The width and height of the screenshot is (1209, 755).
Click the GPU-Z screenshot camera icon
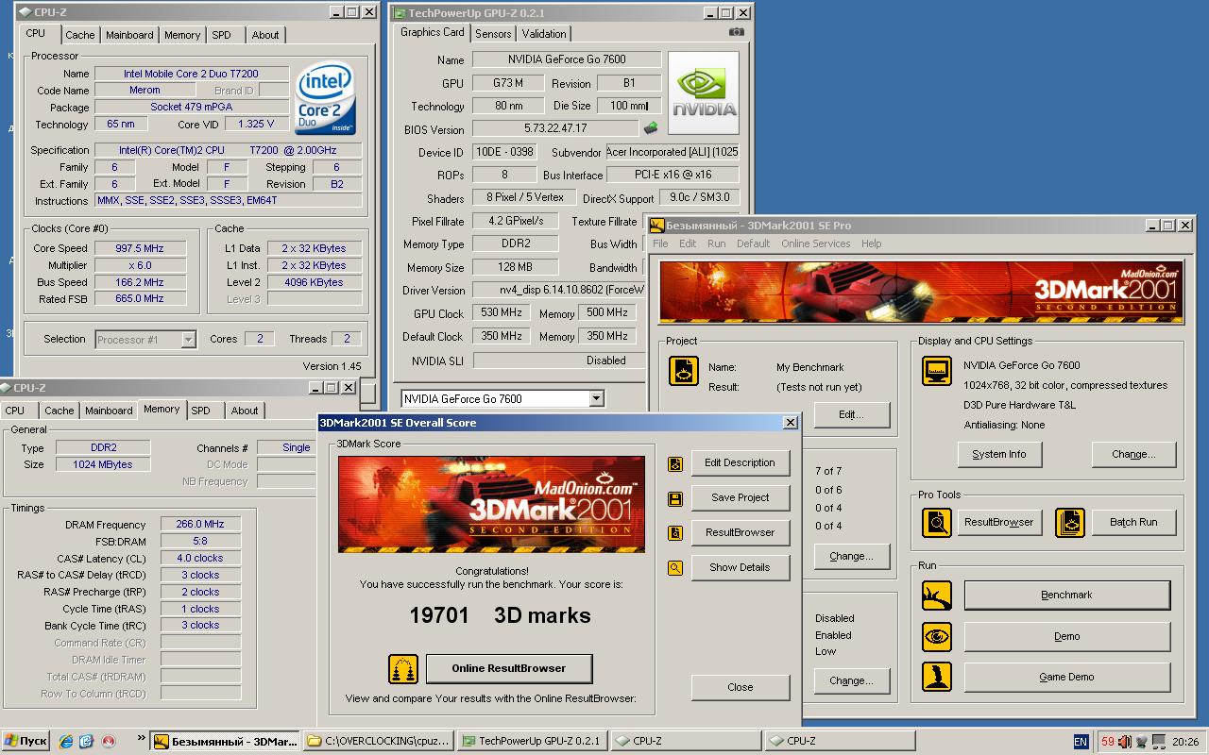coord(737,32)
